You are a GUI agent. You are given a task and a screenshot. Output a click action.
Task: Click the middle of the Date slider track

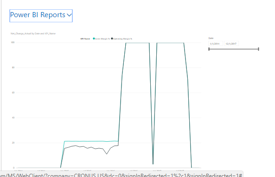click(x=234, y=49)
